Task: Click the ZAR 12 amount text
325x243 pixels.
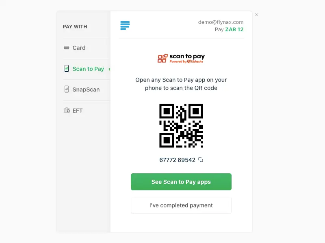Action: tap(234, 30)
